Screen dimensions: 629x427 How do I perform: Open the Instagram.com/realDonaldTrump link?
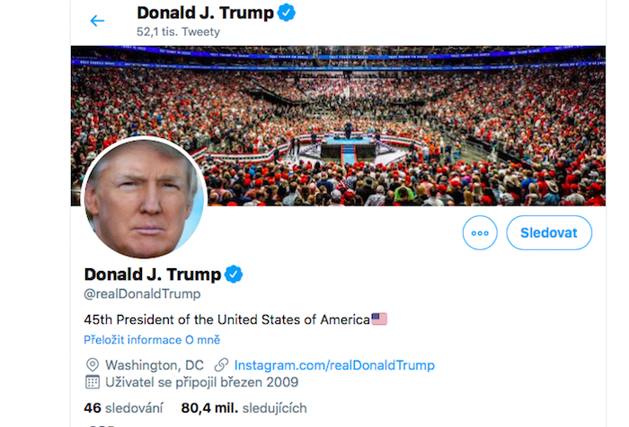334,365
